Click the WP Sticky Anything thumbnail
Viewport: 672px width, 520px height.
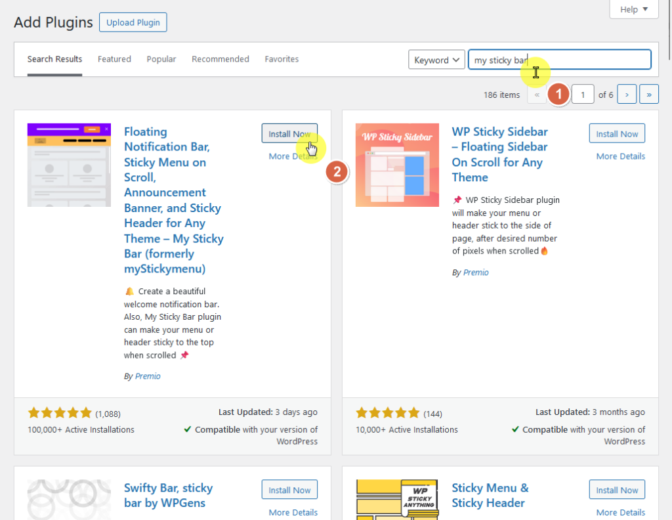click(x=397, y=500)
